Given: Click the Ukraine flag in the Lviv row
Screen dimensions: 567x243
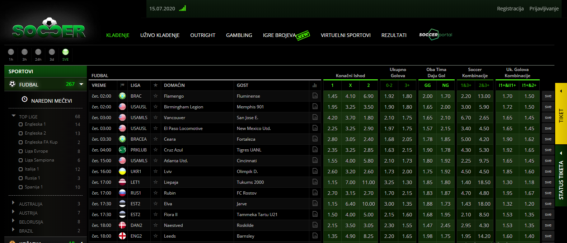Looking at the screenshot, I should (122, 171).
